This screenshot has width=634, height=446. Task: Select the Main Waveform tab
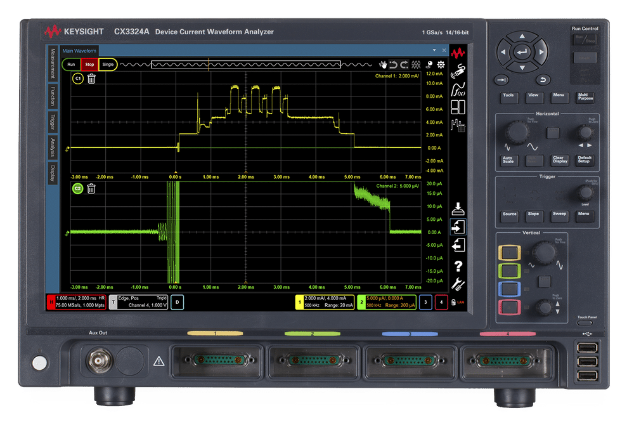tap(79, 51)
